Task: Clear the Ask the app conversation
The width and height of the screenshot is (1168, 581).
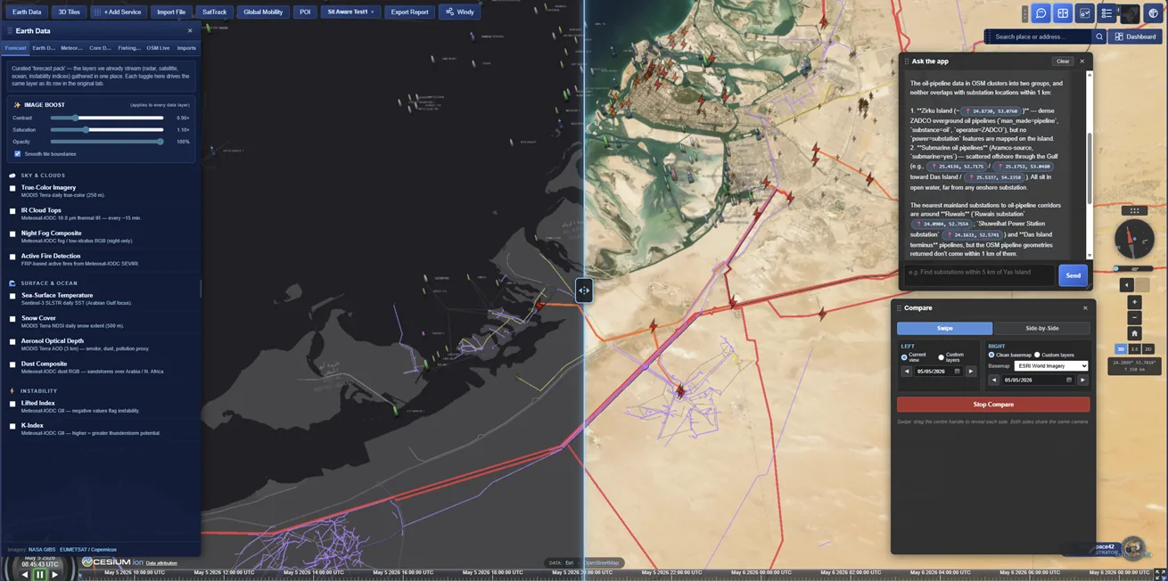Action: pos(1063,61)
